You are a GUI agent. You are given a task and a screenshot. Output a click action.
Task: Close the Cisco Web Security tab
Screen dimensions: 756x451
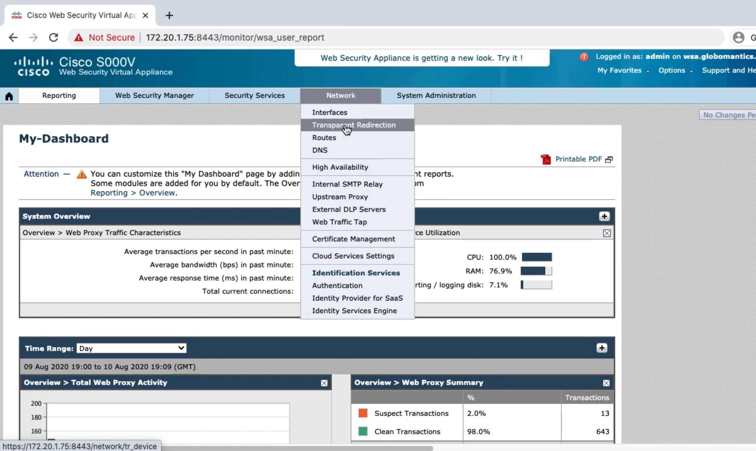146,15
